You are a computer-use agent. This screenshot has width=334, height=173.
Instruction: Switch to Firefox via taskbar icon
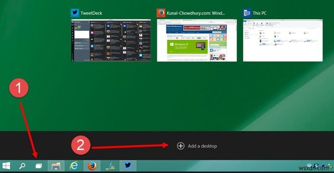pos(92,166)
